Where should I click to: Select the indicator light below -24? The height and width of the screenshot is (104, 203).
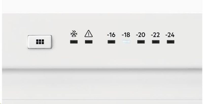point(171,42)
